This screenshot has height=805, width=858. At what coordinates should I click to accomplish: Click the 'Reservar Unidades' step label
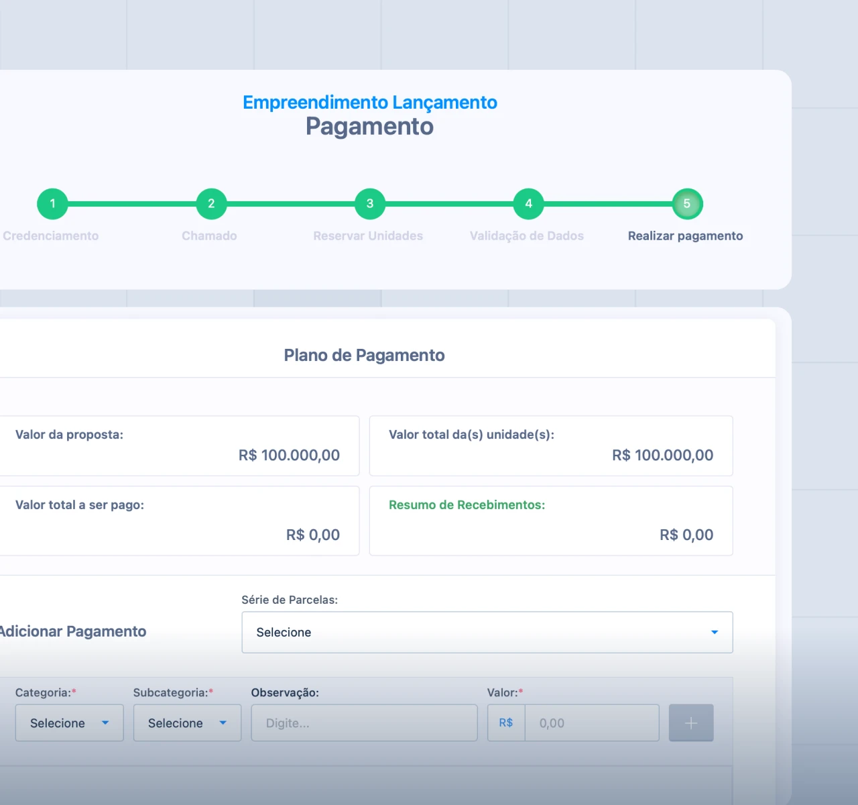(368, 235)
